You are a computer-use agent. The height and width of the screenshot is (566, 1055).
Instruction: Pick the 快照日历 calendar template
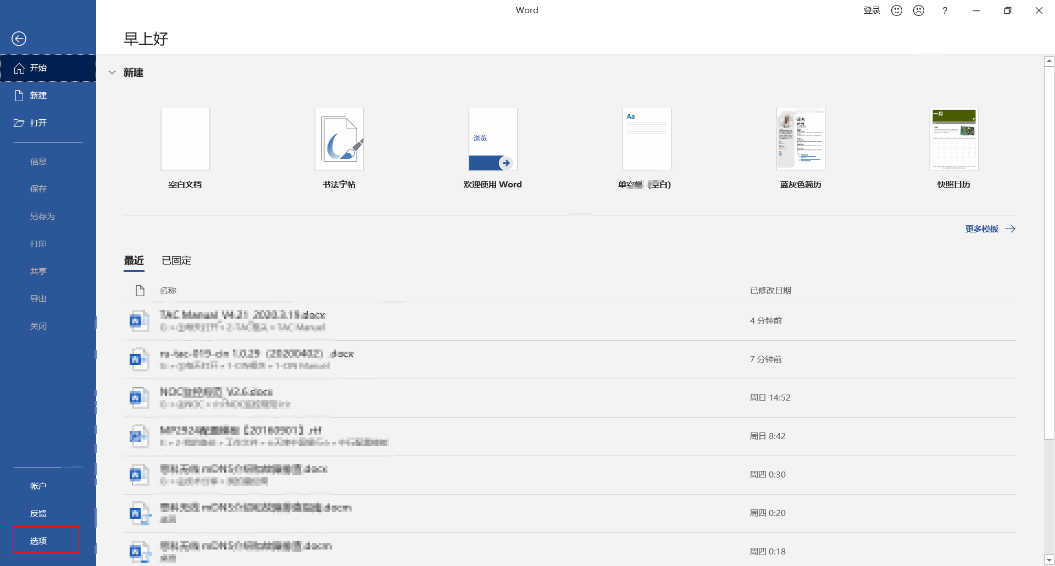954,148
